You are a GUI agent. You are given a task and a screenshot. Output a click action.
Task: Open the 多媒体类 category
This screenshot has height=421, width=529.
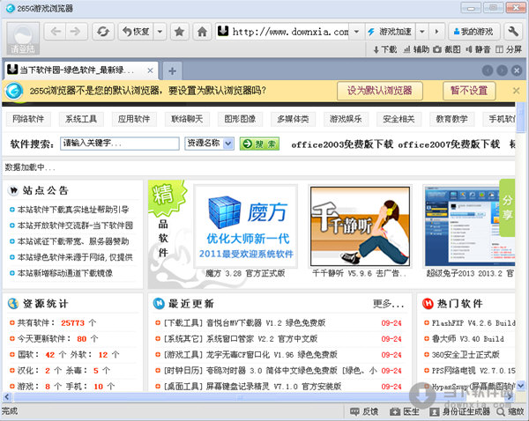click(x=293, y=119)
